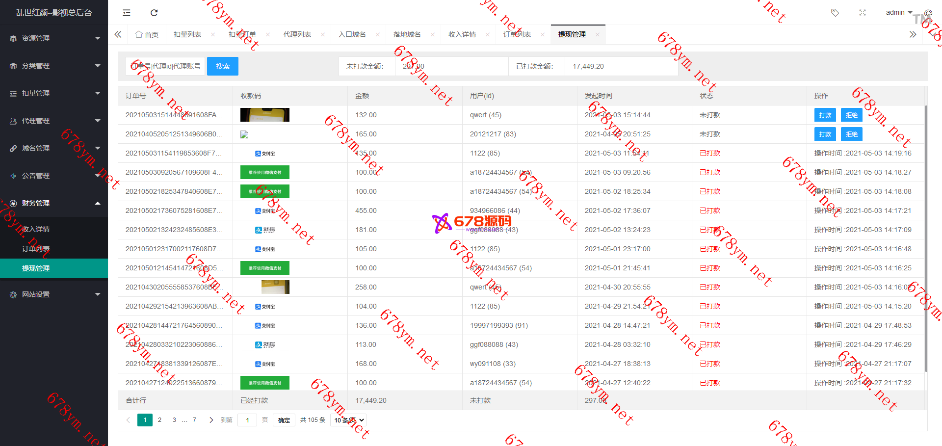Close the 提现管理 tab
This screenshot has height=446, width=942.
[x=597, y=34]
